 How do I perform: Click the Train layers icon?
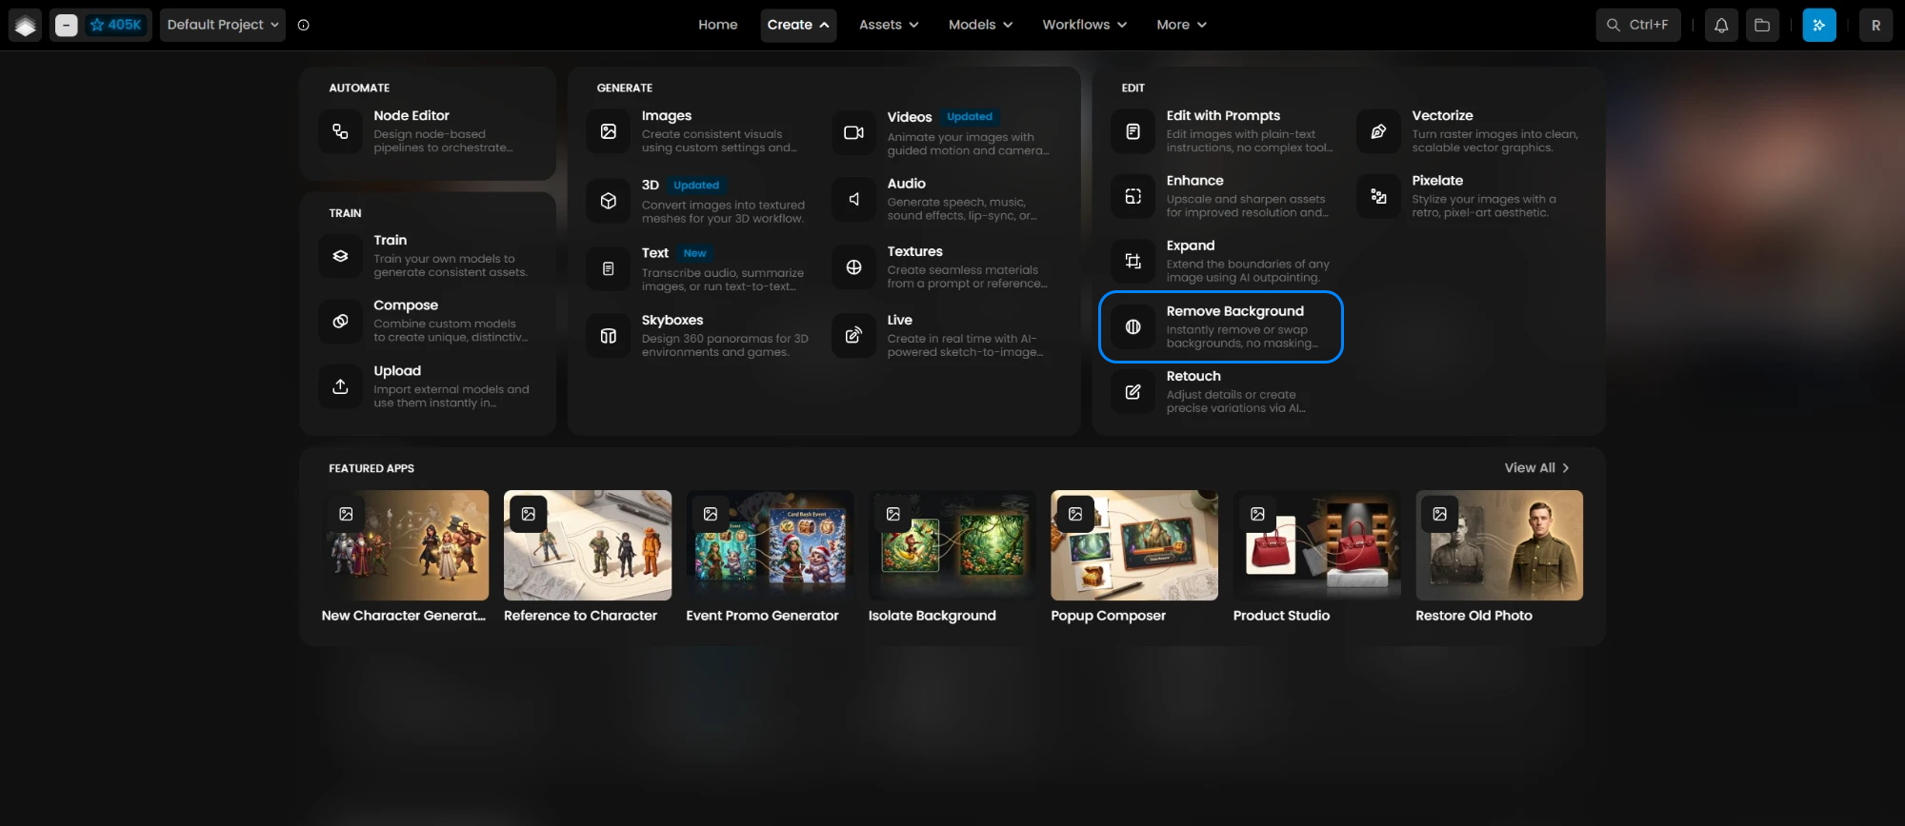tap(340, 256)
